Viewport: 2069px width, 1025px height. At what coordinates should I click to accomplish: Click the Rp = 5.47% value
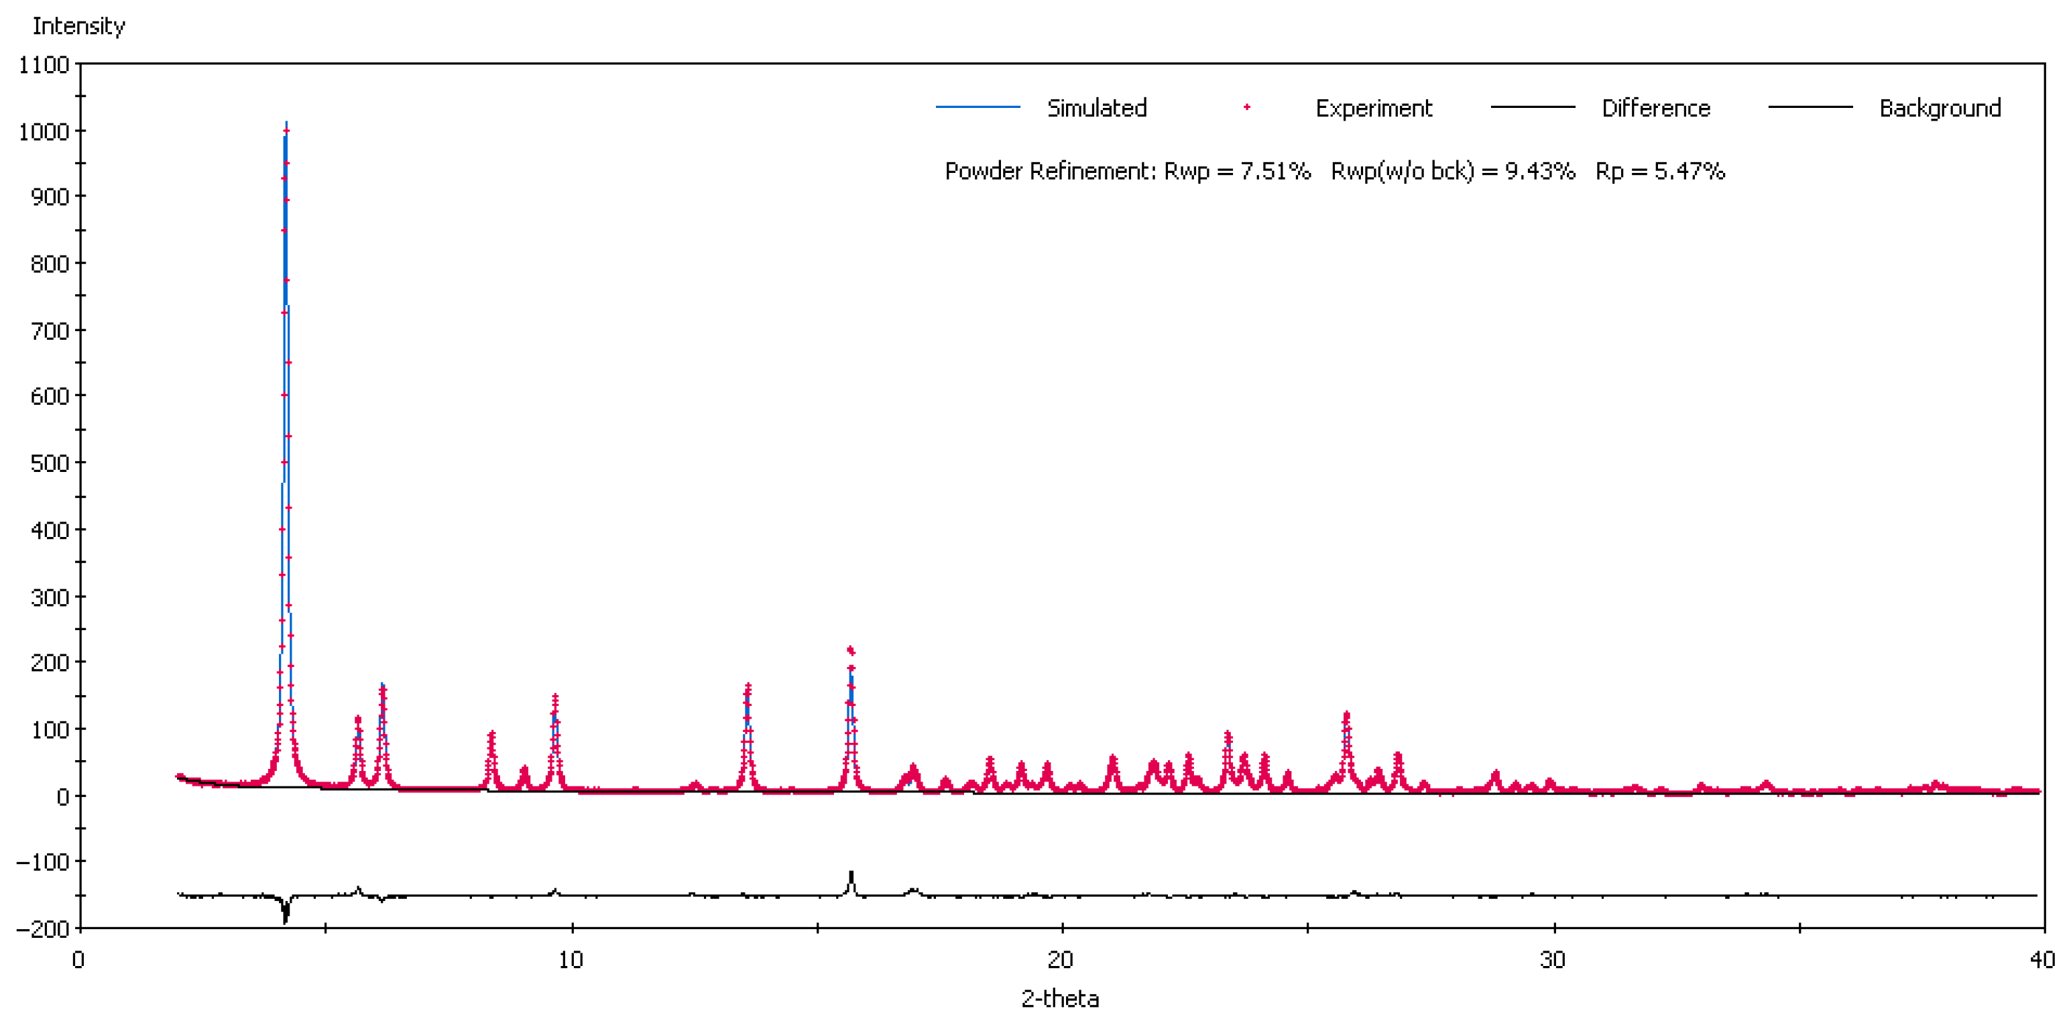(x=1659, y=171)
